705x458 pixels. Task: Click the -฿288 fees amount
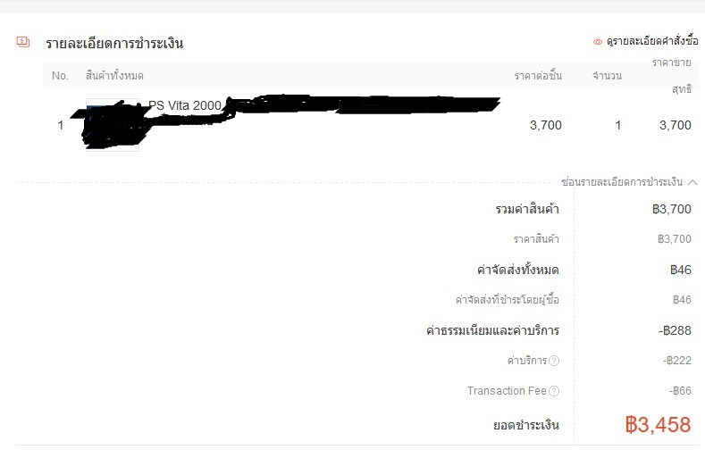point(675,330)
